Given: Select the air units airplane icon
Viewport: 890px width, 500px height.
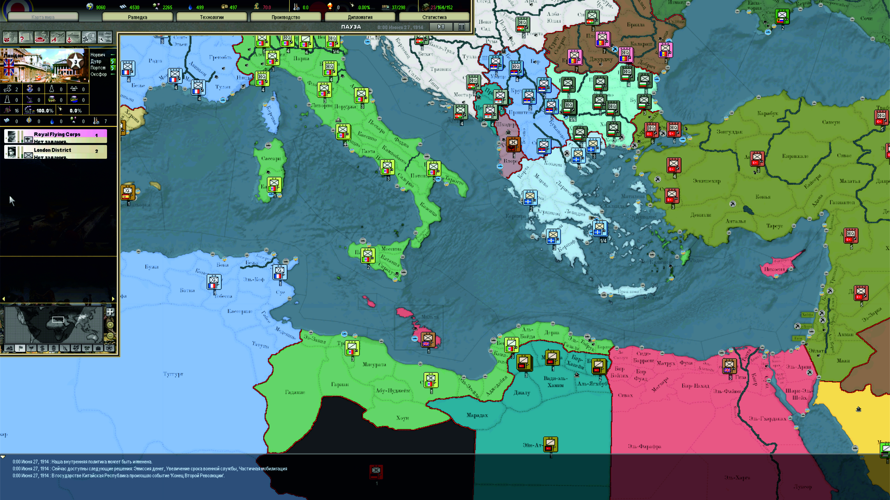Looking at the screenshot, I should (x=57, y=38).
